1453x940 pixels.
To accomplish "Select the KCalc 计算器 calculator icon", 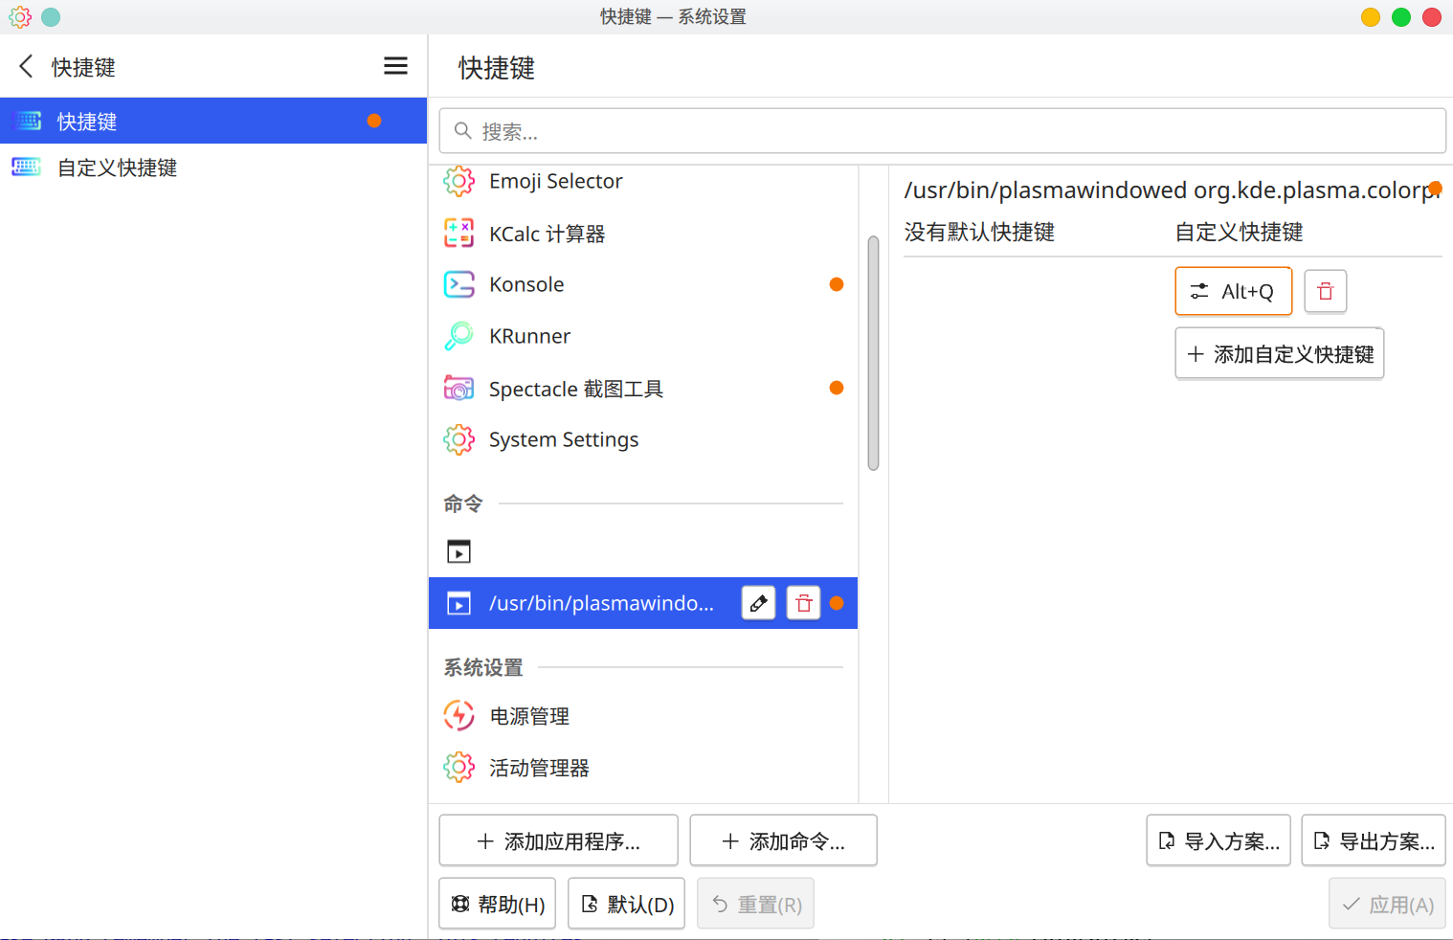I will coord(458,233).
